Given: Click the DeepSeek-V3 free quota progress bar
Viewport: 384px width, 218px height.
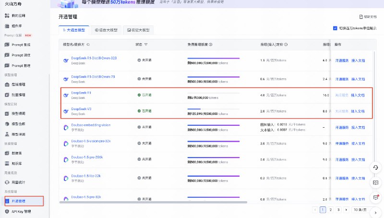Looking at the screenshot, I should (213, 109).
